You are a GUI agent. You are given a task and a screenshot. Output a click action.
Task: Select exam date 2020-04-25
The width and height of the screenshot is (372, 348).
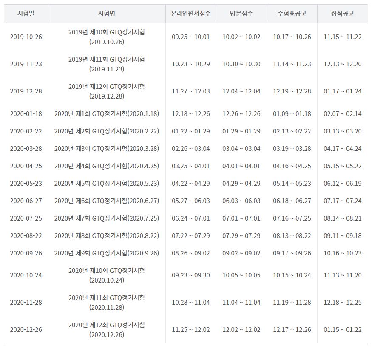click(26, 166)
